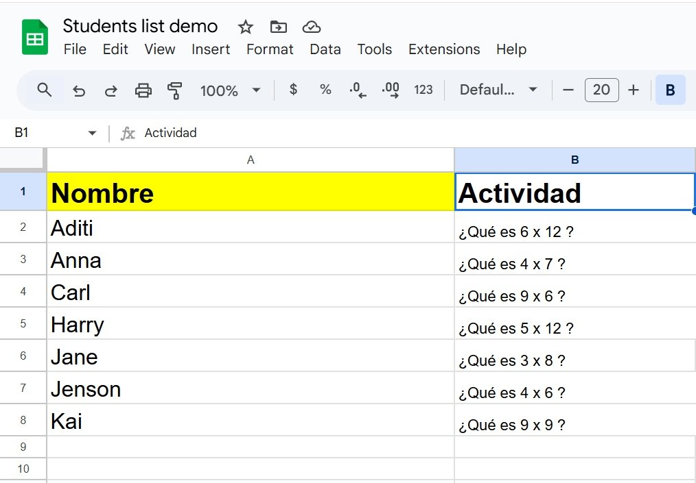696x483 pixels.
Task: Toggle bold formatting
Action: click(x=670, y=90)
